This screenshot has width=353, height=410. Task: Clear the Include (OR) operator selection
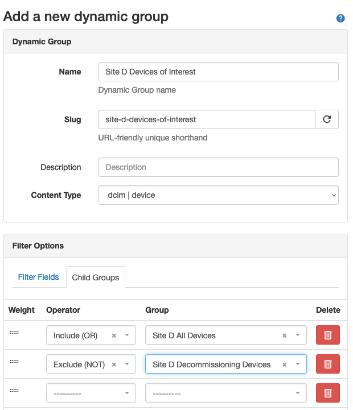[x=114, y=336]
